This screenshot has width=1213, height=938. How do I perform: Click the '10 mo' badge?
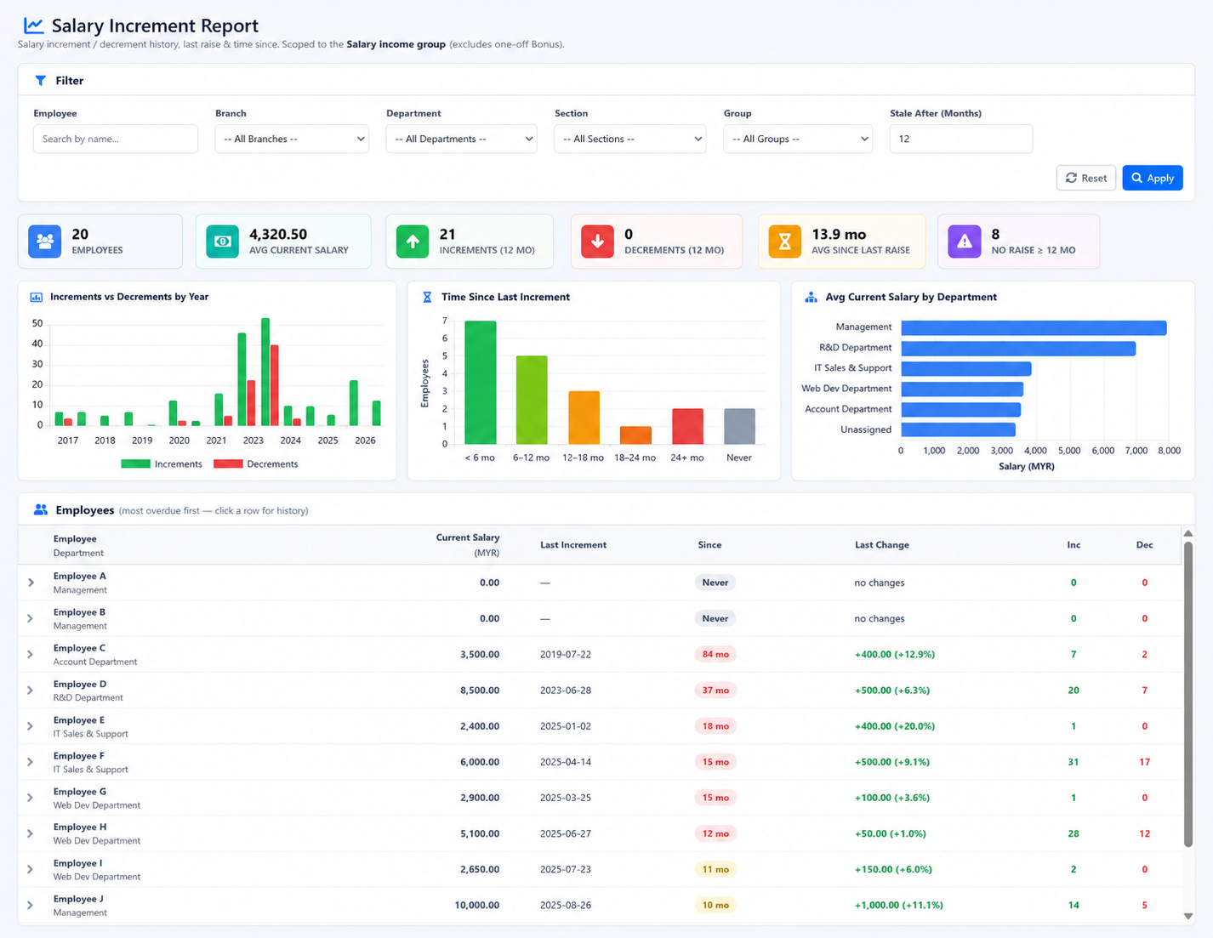click(x=715, y=905)
